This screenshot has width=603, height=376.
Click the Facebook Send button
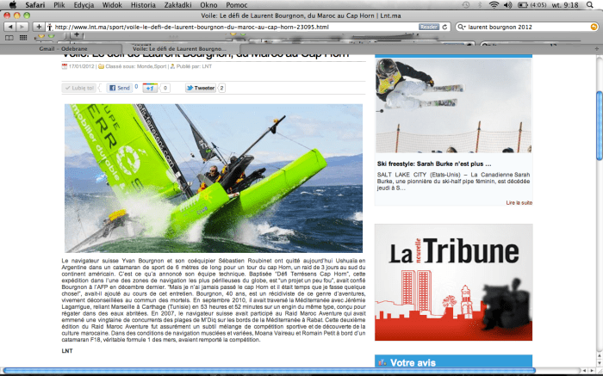[x=120, y=88]
